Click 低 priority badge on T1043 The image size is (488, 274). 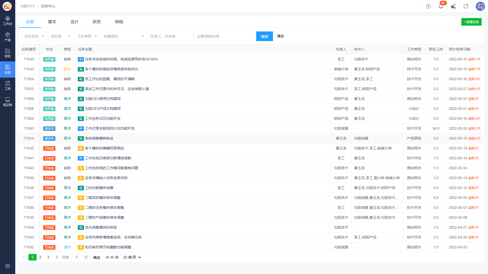(81, 69)
